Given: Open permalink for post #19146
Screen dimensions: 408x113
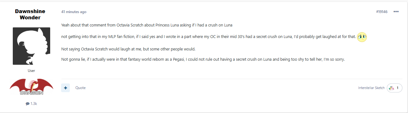Looking at the screenshot, I should pos(382,12).
